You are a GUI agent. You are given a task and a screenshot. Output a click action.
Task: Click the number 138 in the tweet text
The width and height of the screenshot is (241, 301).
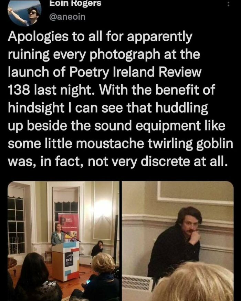(19, 90)
